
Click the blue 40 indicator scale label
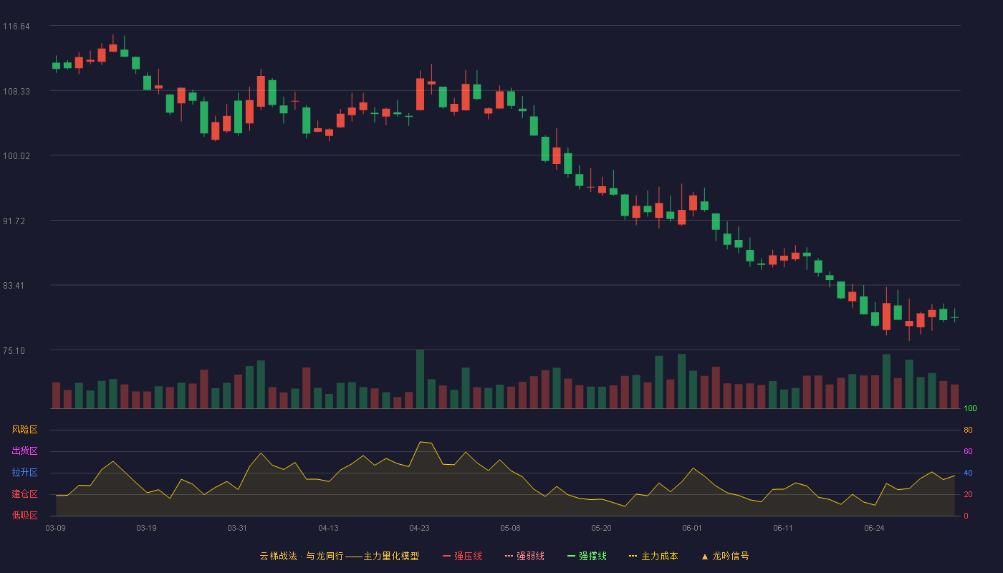click(968, 473)
